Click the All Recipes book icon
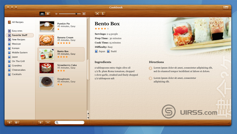 (x=9, y=22)
